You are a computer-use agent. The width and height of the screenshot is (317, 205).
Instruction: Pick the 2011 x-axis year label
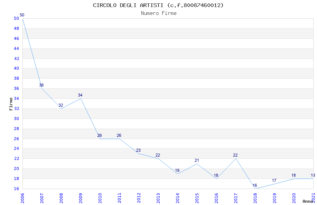(119, 198)
